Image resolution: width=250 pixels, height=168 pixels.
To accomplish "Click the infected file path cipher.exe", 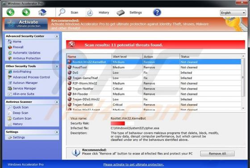I will (135, 128).
